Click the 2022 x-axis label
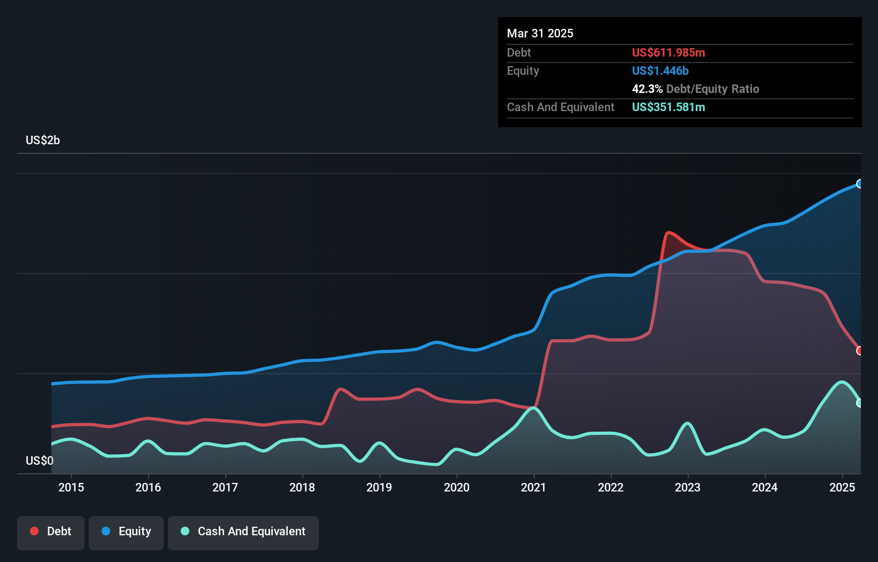The image size is (878, 562). 611,487
